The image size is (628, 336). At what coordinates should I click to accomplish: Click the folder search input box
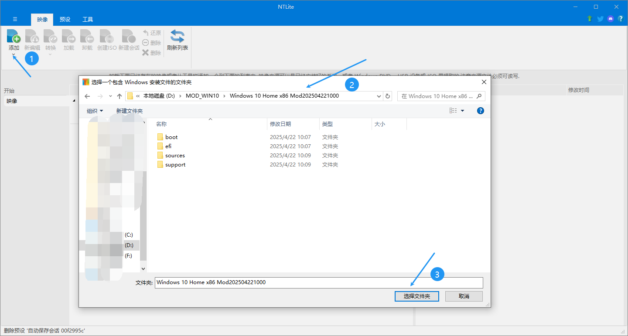point(441,96)
